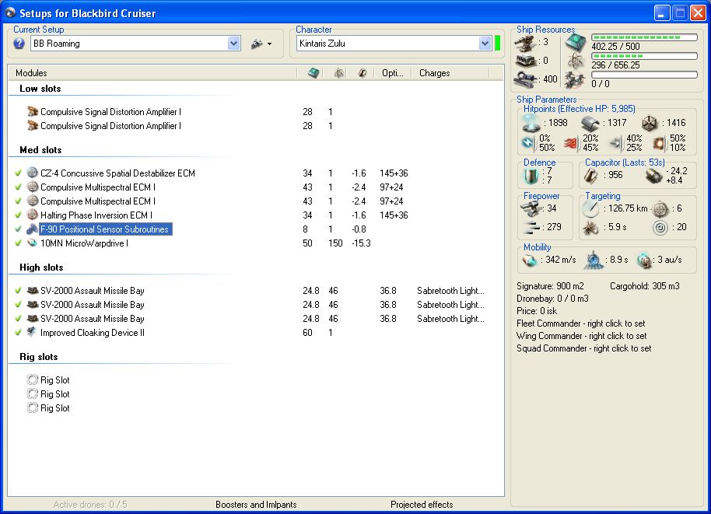Toggle CZ-4 Concussive Spatial Destabilizer ECM checkmark
This screenshot has height=514, width=711.
click(18, 173)
